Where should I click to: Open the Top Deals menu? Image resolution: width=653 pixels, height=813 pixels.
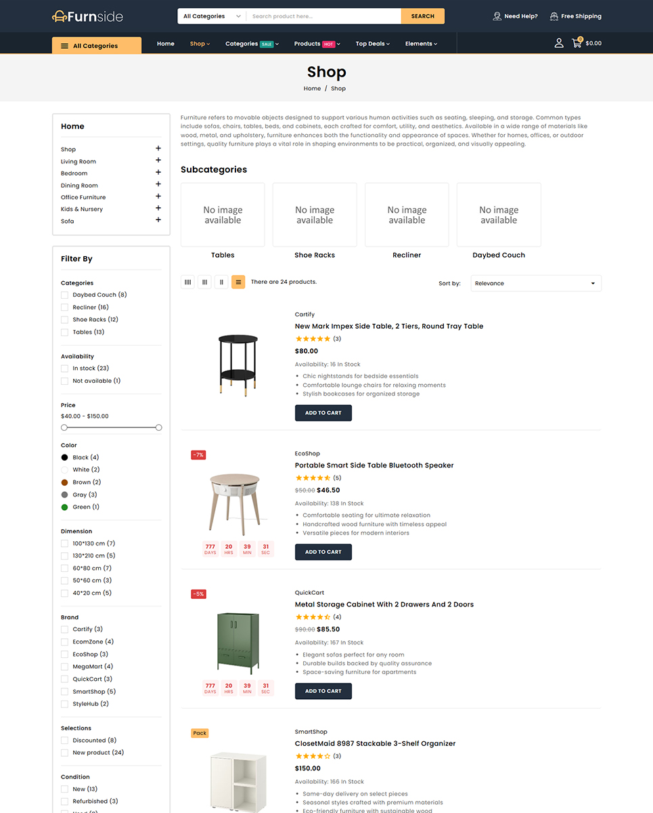tap(373, 44)
